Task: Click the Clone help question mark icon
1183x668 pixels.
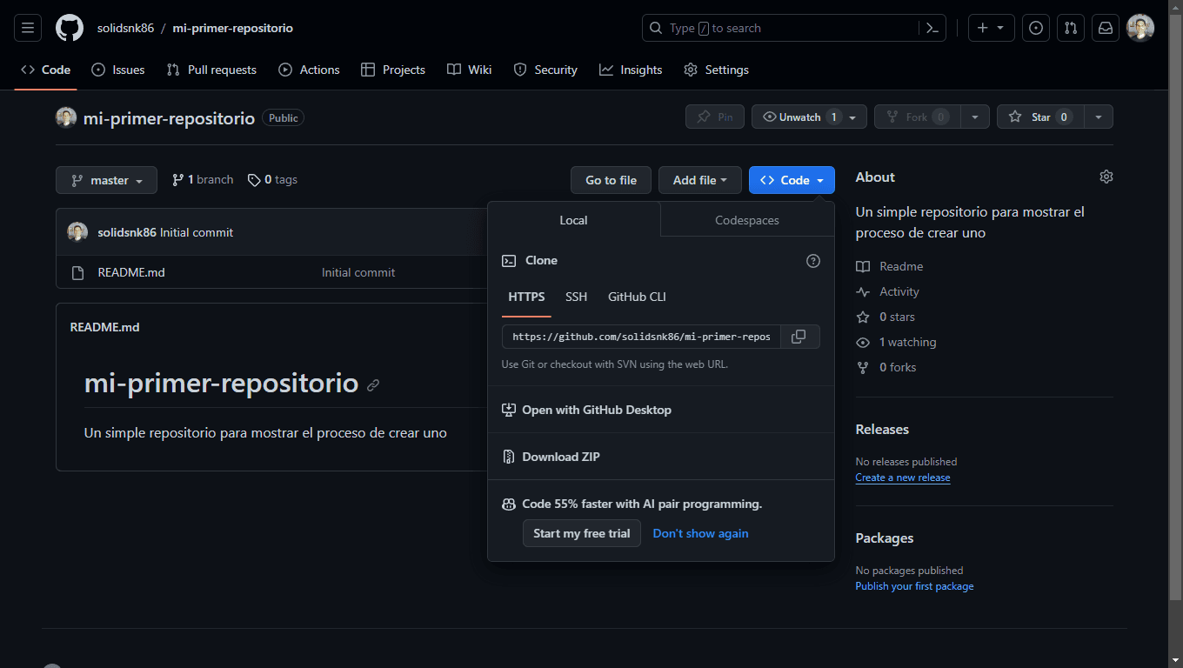Action: pyautogui.click(x=813, y=261)
